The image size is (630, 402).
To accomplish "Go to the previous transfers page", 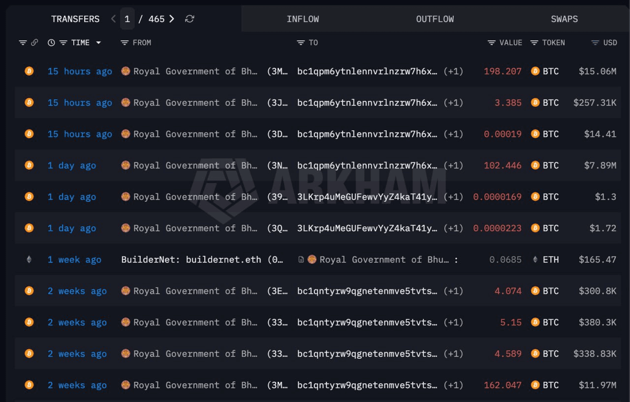I will point(113,19).
